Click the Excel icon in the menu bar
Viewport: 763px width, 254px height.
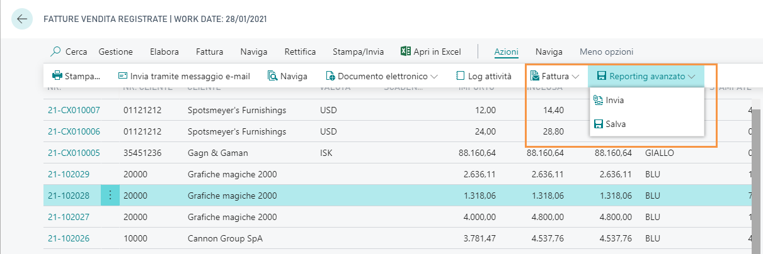pyautogui.click(x=406, y=52)
